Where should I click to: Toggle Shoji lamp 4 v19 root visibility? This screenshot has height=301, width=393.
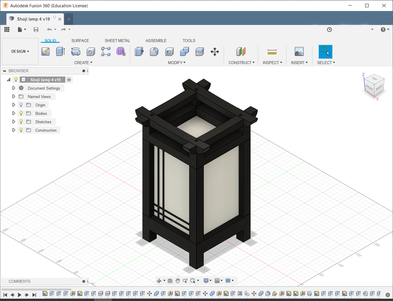16,80
